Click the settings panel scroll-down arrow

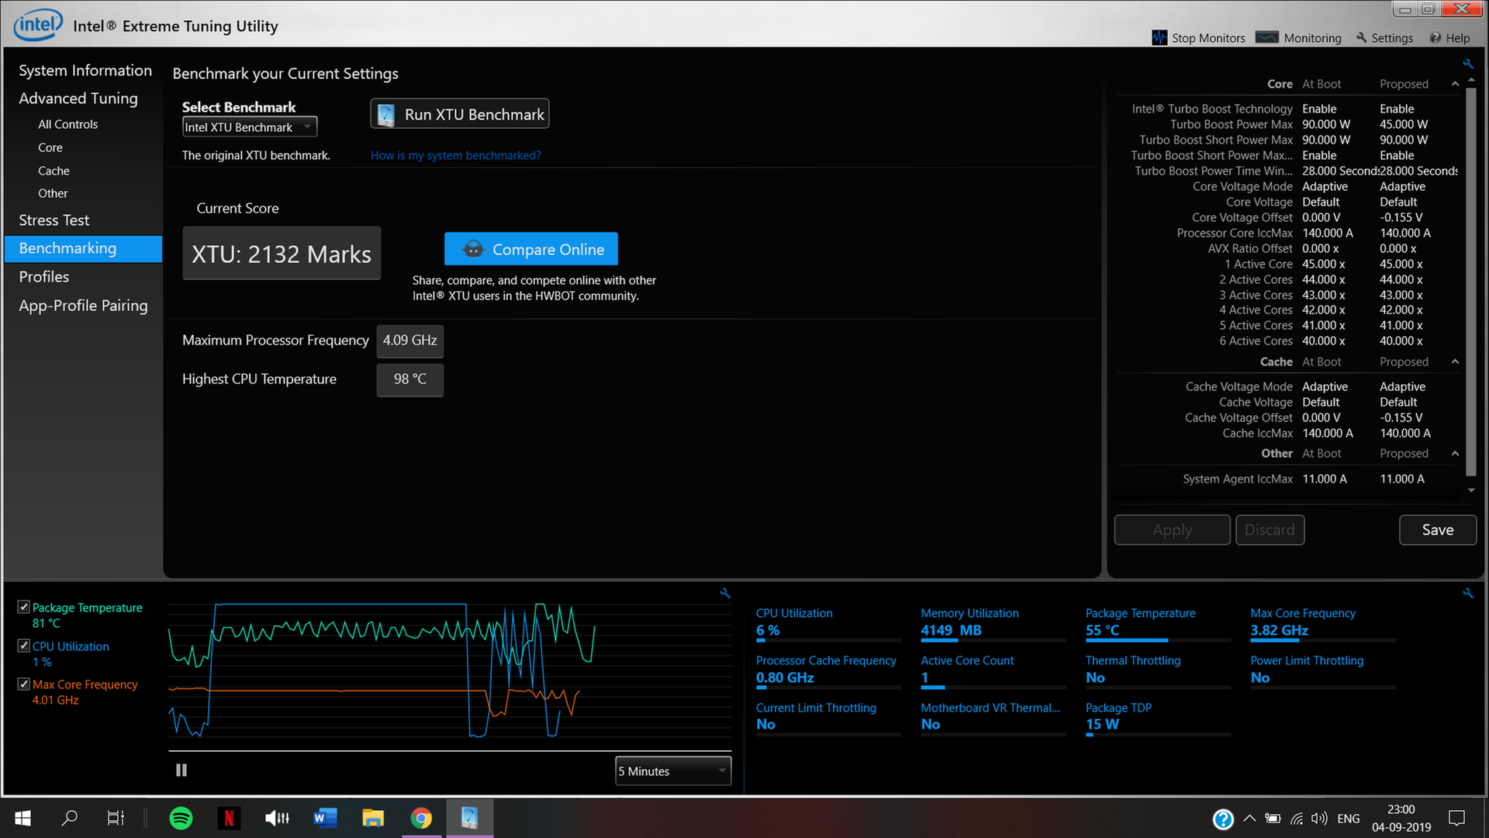click(x=1471, y=490)
